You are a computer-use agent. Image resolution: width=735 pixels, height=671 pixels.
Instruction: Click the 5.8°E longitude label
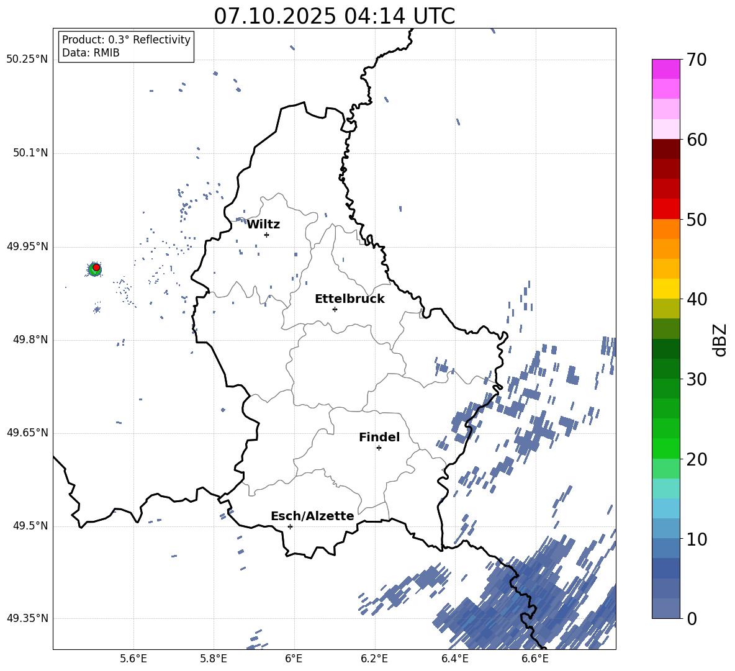(x=214, y=659)
